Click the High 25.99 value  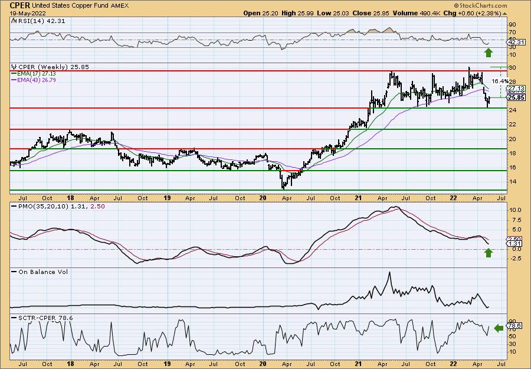point(297,13)
